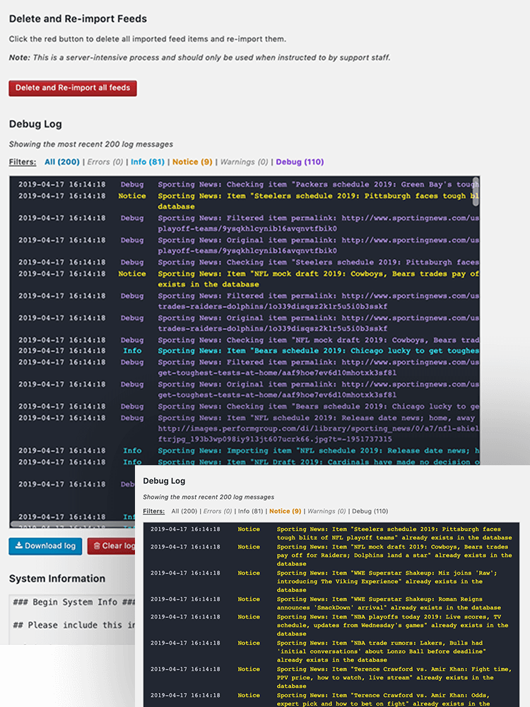Clear the debug log

112,546
